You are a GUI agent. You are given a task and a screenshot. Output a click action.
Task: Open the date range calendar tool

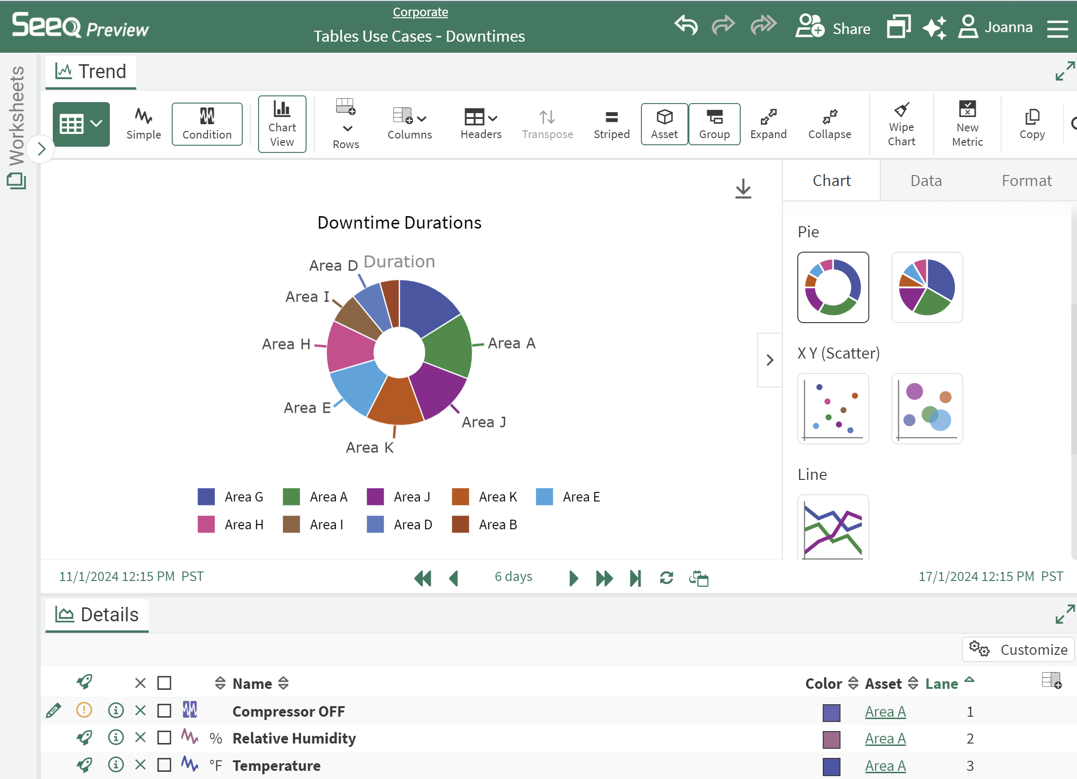click(699, 578)
